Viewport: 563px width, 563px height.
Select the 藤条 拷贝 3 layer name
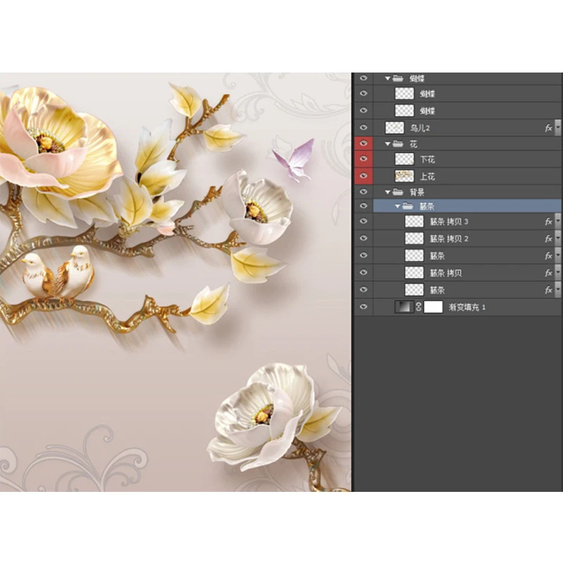click(449, 222)
